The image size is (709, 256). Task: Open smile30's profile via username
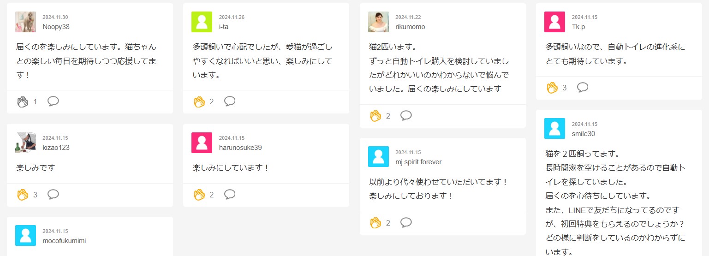pos(583,134)
